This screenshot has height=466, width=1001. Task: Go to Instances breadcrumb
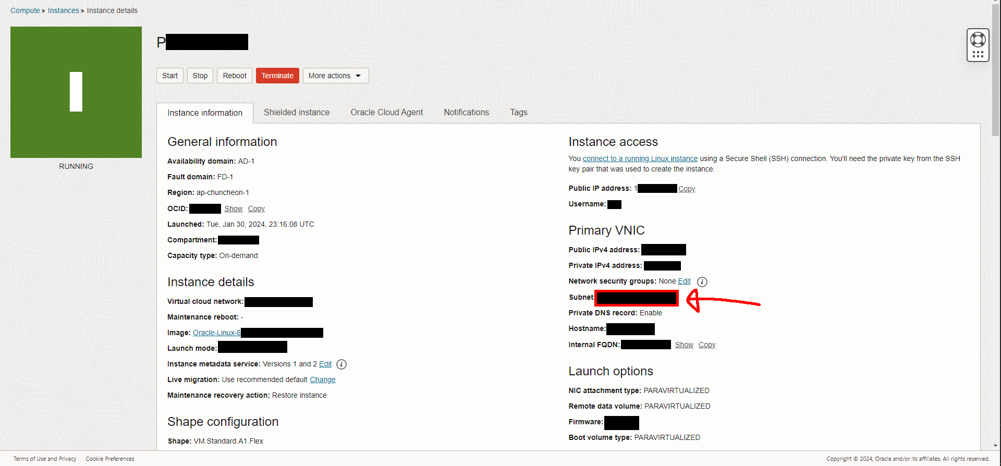click(64, 10)
